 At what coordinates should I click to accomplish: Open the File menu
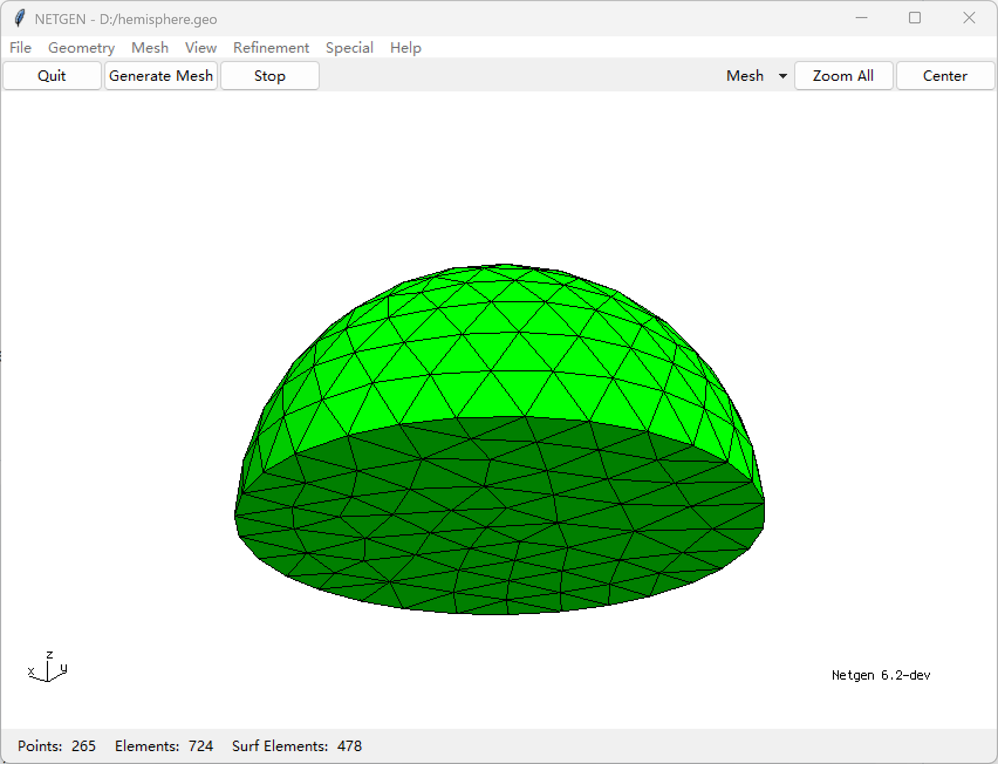click(20, 47)
